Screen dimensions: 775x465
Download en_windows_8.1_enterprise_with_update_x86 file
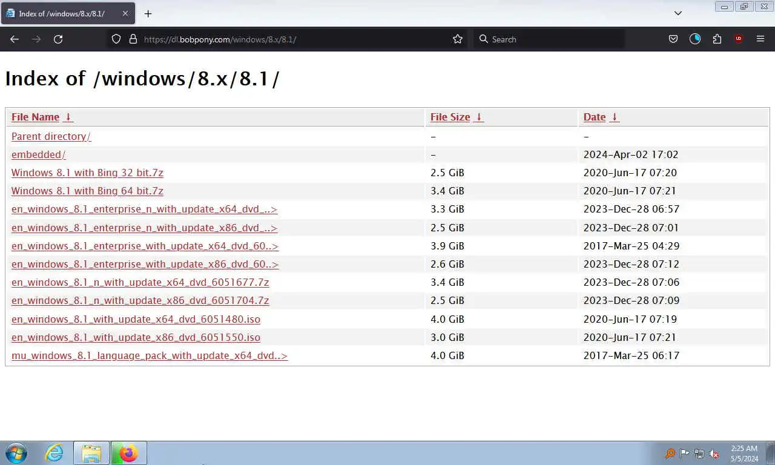pyautogui.click(x=145, y=264)
